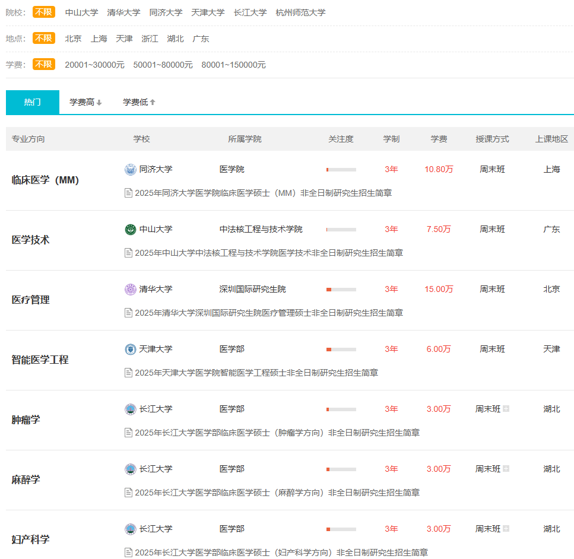
Task: Filter tuition 20001~30000元
Action: (94, 65)
